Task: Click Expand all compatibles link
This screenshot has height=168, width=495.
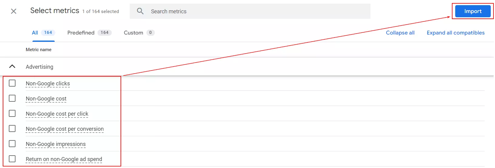Action: 456,33
